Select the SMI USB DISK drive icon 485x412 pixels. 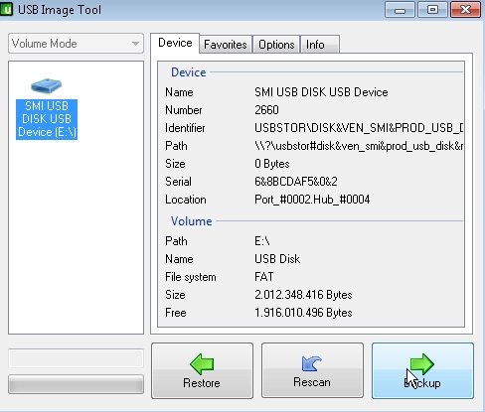coord(46,85)
